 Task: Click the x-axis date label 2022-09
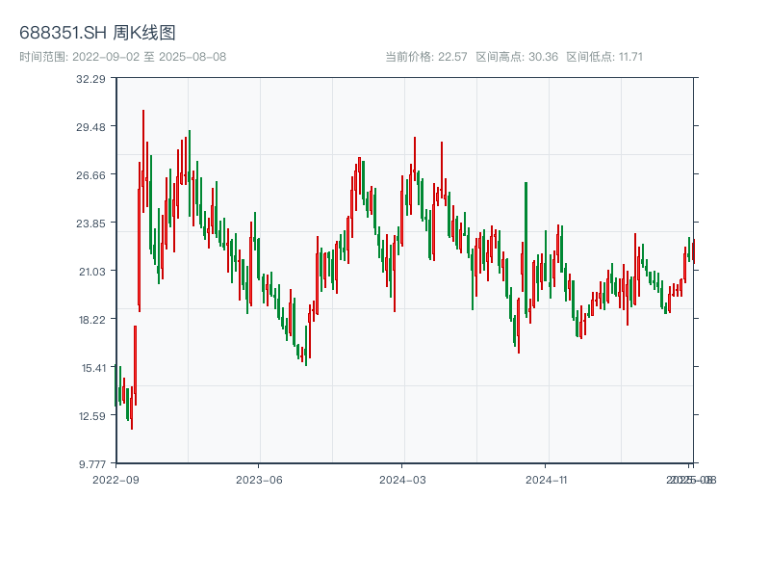point(115,480)
